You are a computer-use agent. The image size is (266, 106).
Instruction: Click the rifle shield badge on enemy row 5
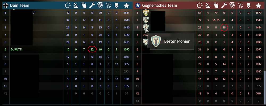pos(146,42)
